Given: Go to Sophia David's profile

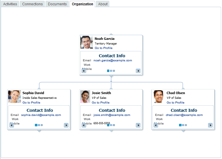Looking at the screenshot, I should [x=31, y=103].
